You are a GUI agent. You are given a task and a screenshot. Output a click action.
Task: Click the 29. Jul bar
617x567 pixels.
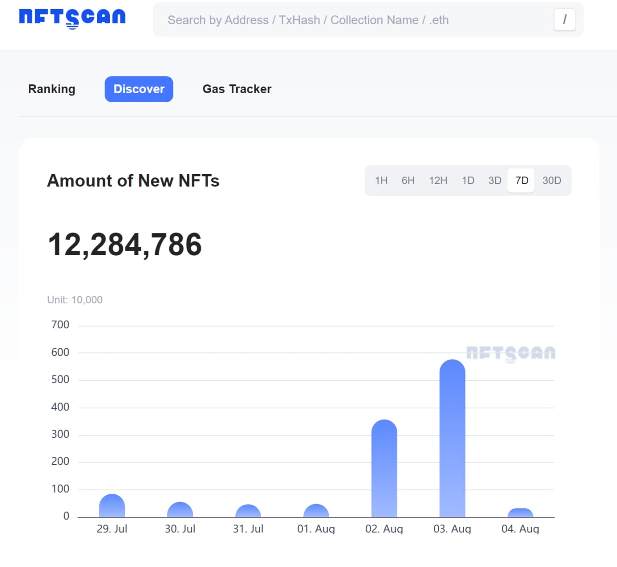click(x=112, y=506)
